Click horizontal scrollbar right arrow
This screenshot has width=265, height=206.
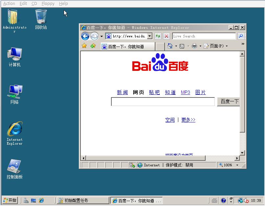pos(237,158)
